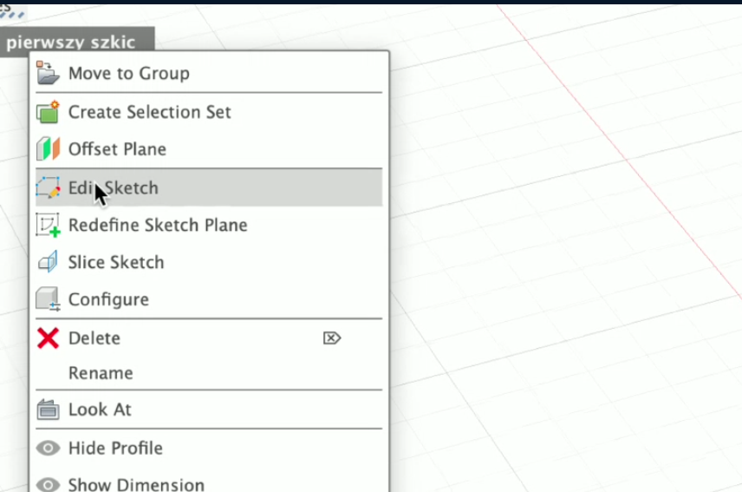This screenshot has height=492, width=742.
Task: Click the Delete keyboard shortcut symbol
Action: 332,338
